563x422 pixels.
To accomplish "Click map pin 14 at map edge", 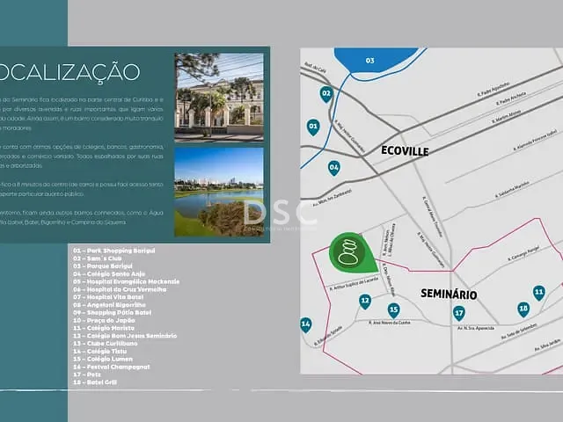I will point(305,324).
